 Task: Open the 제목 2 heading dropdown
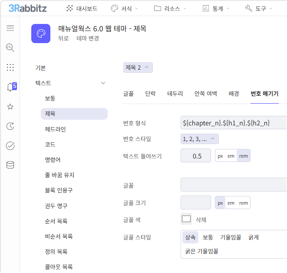(138, 67)
